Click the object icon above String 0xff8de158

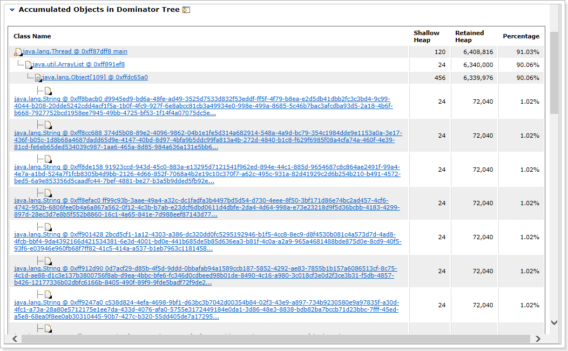tap(48, 159)
